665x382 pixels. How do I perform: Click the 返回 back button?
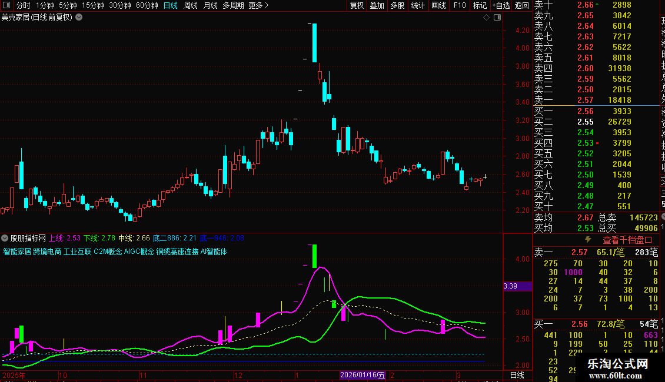[521, 5]
